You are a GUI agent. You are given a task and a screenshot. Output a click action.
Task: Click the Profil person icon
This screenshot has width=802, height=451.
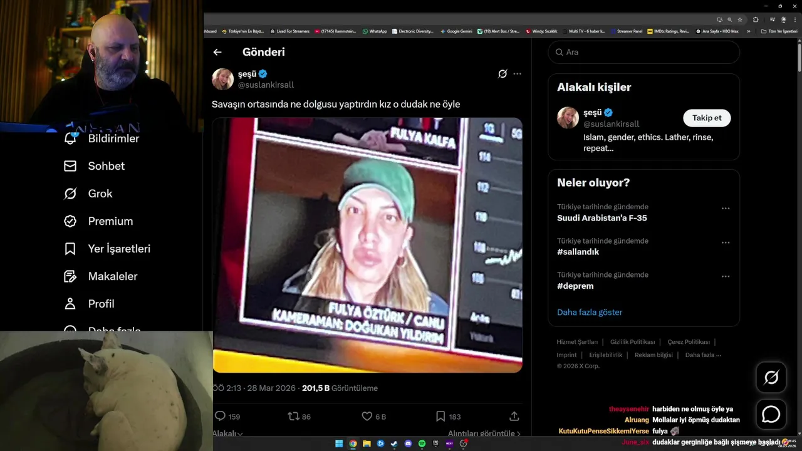click(x=70, y=304)
